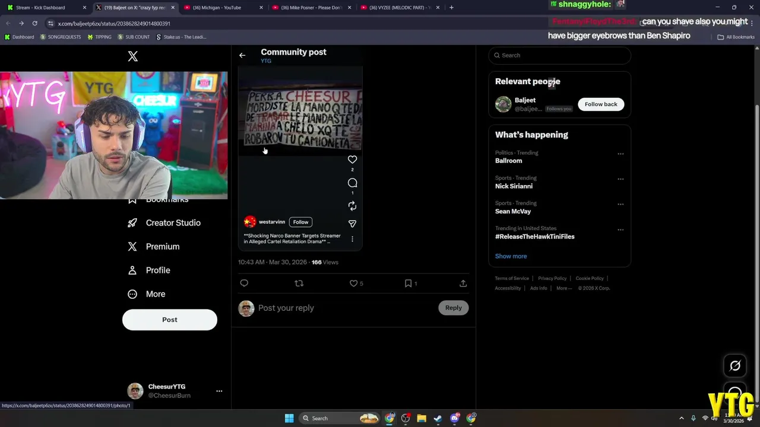Open the CheesurYTG account switcher
Screen dimensions: 760x427
tap(175, 391)
